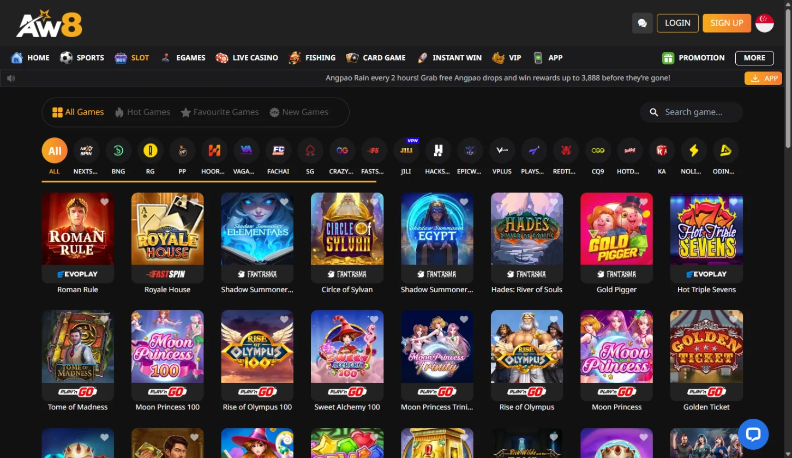Click the Search game input field
Viewport: 792px width, 458px height.
(x=692, y=112)
